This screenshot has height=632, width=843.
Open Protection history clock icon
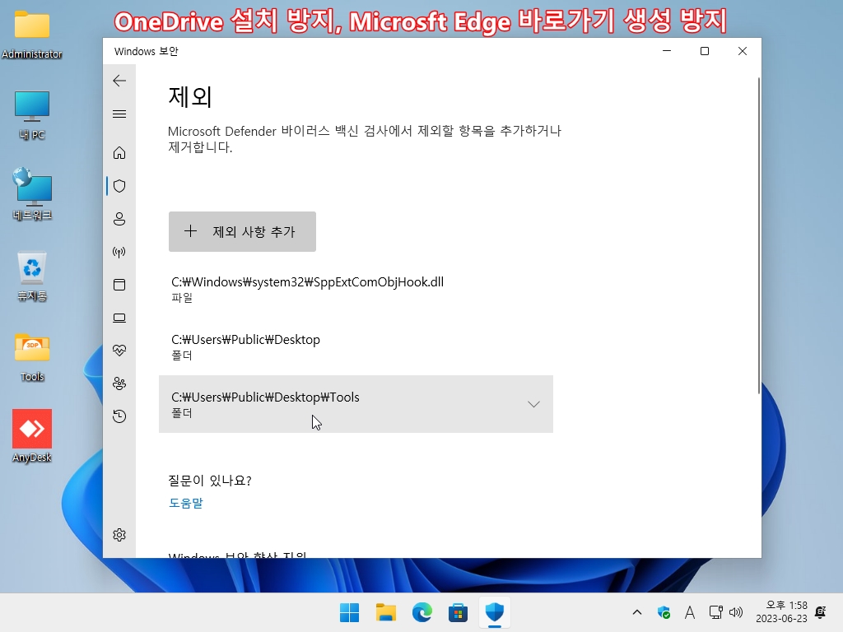(119, 416)
